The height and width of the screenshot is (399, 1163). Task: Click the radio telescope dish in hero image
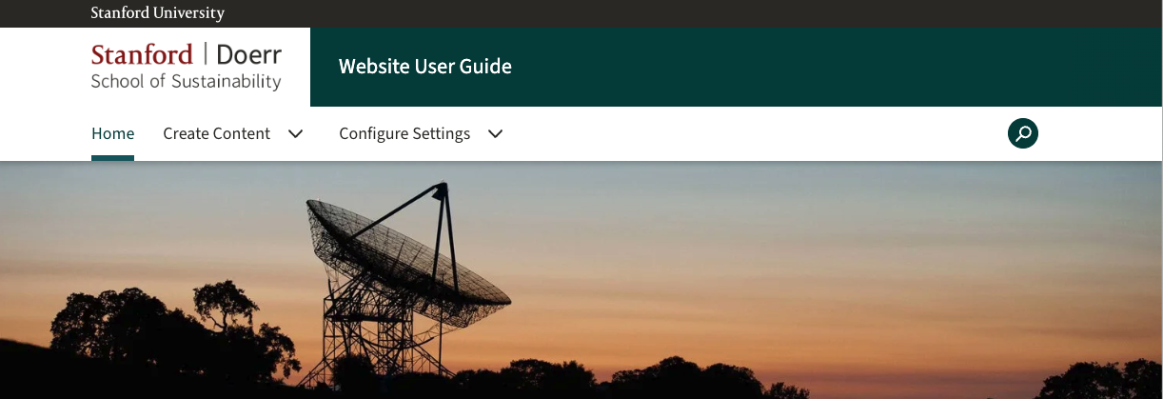[400, 252]
